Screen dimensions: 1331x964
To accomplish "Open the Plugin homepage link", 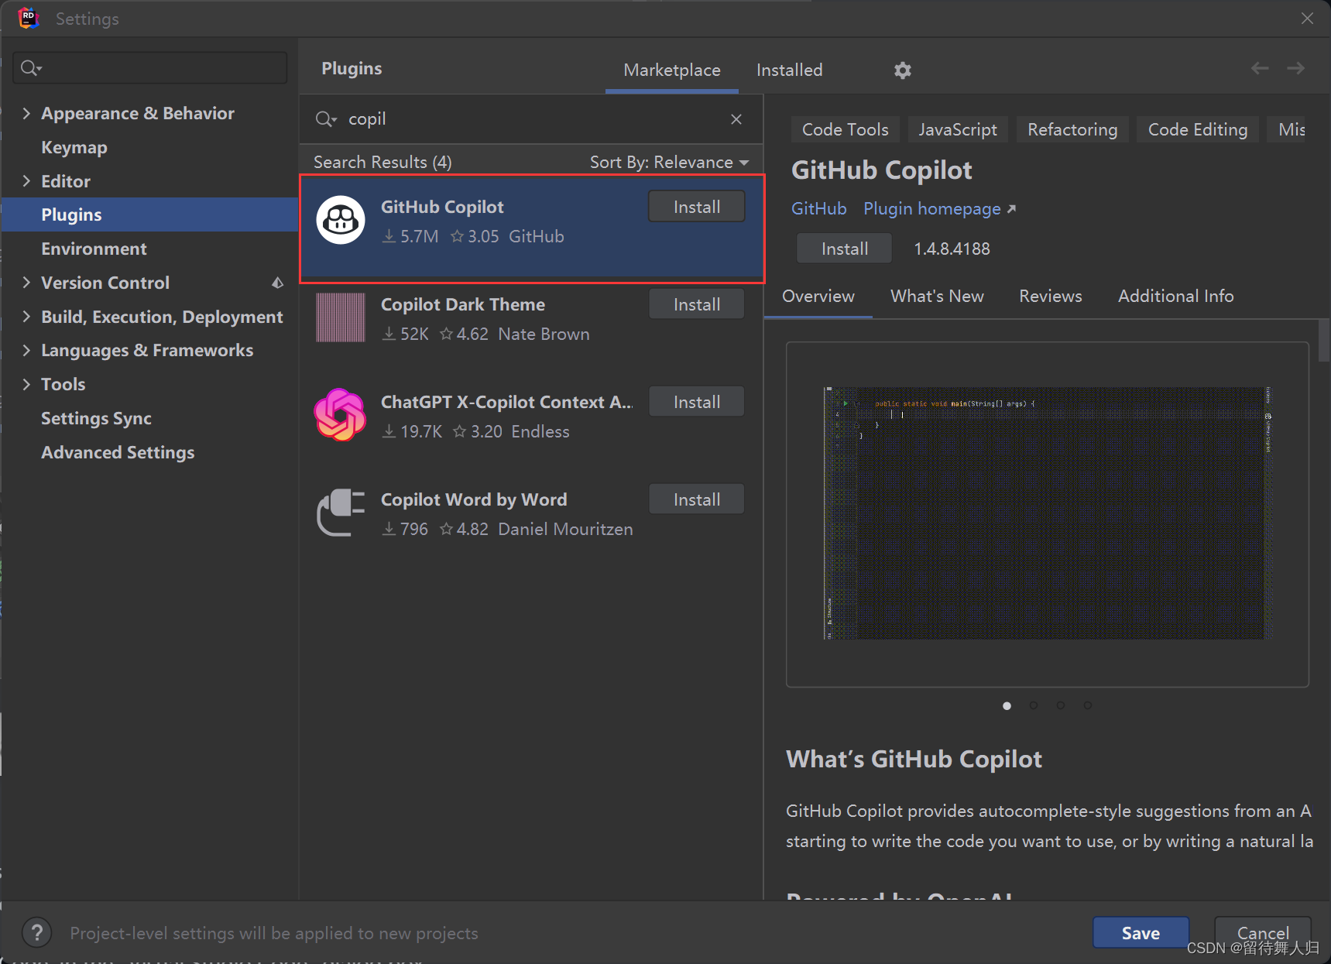I will [939, 209].
